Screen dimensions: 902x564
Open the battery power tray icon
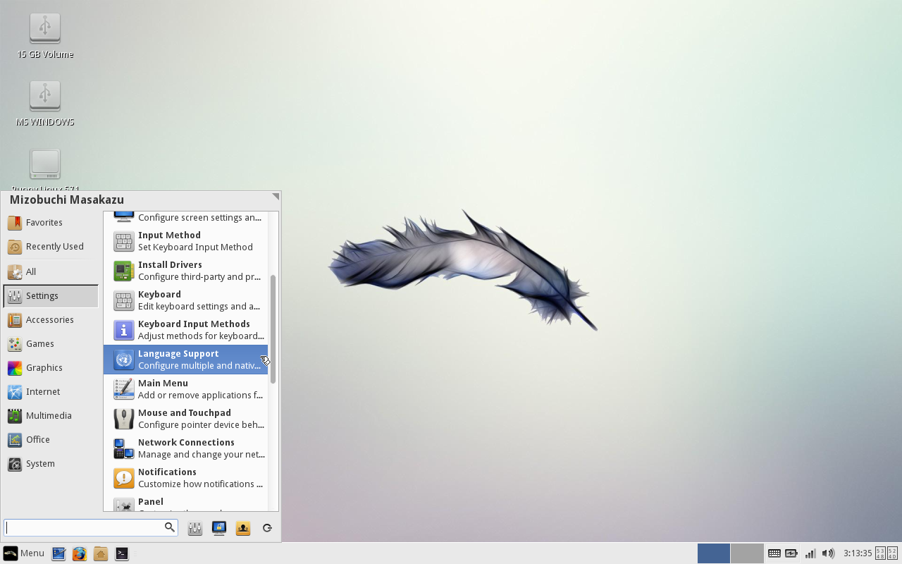[791, 553]
